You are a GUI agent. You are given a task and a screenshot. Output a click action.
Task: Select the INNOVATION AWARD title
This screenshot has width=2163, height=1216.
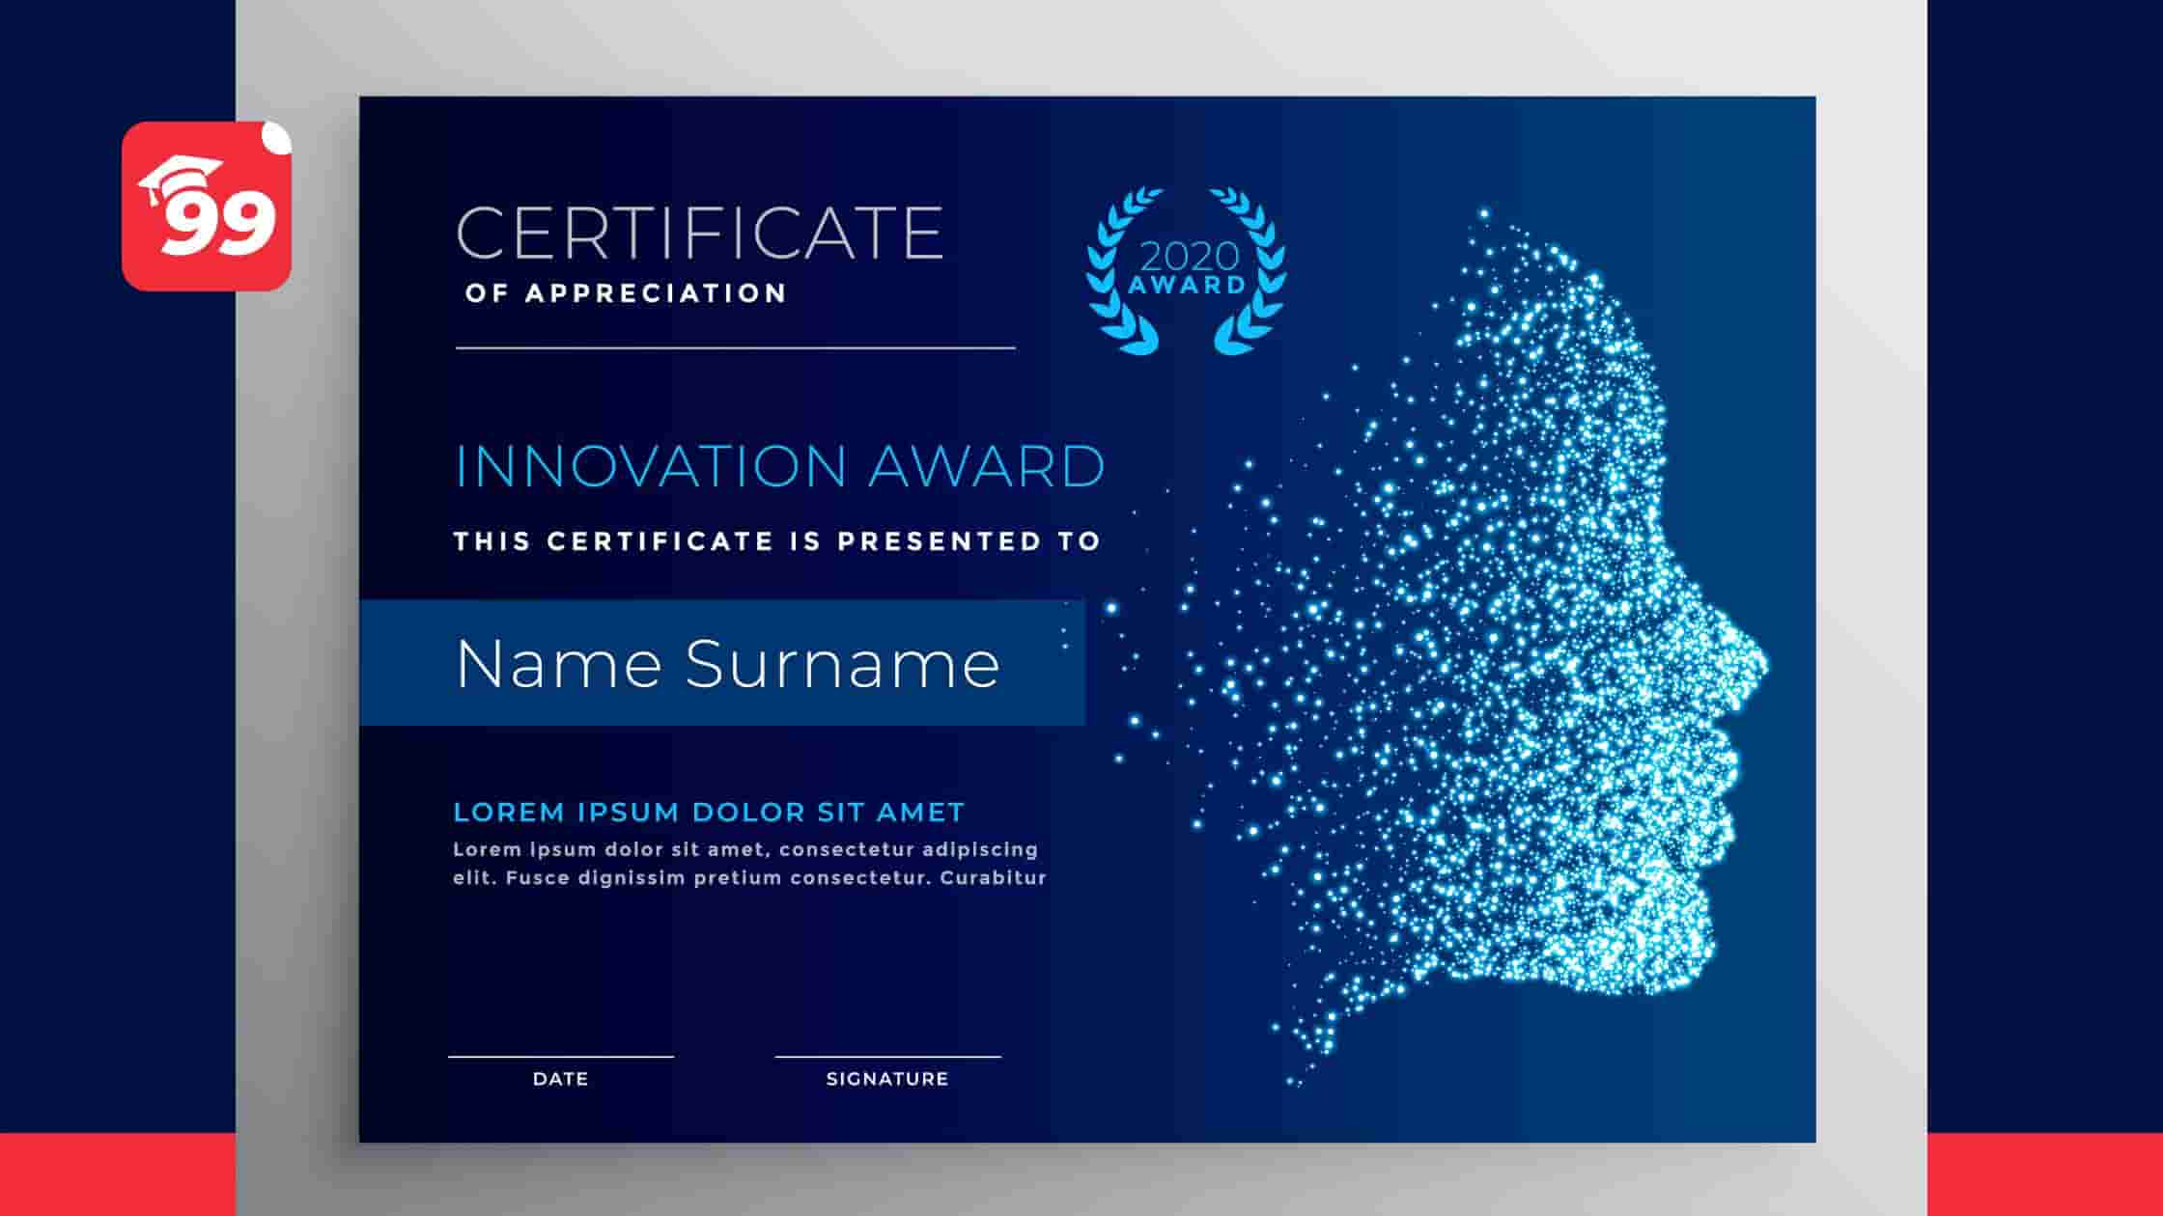coord(778,467)
